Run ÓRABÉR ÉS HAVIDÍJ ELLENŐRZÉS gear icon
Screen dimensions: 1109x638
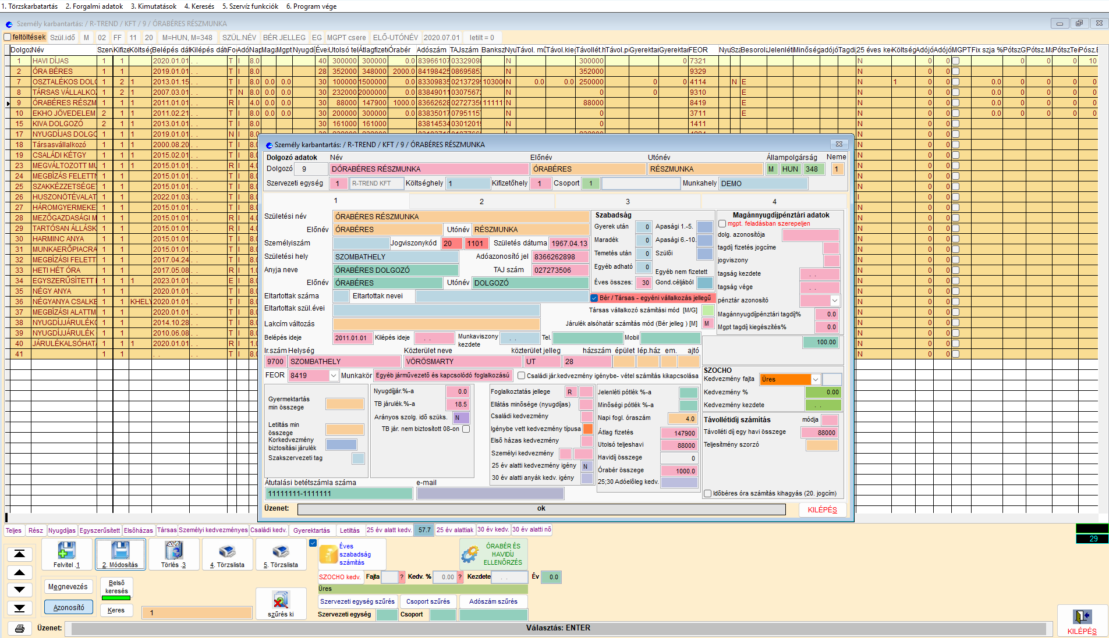tap(469, 554)
